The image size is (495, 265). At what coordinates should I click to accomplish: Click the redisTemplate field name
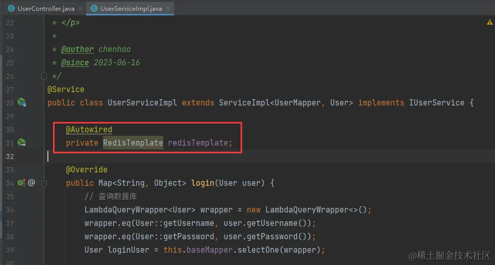click(198, 143)
